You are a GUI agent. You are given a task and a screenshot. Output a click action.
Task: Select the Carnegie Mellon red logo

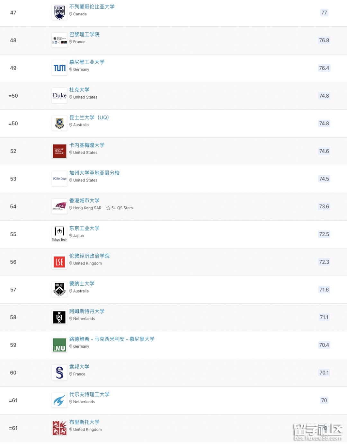pyautogui.click(x=59, y=151)
